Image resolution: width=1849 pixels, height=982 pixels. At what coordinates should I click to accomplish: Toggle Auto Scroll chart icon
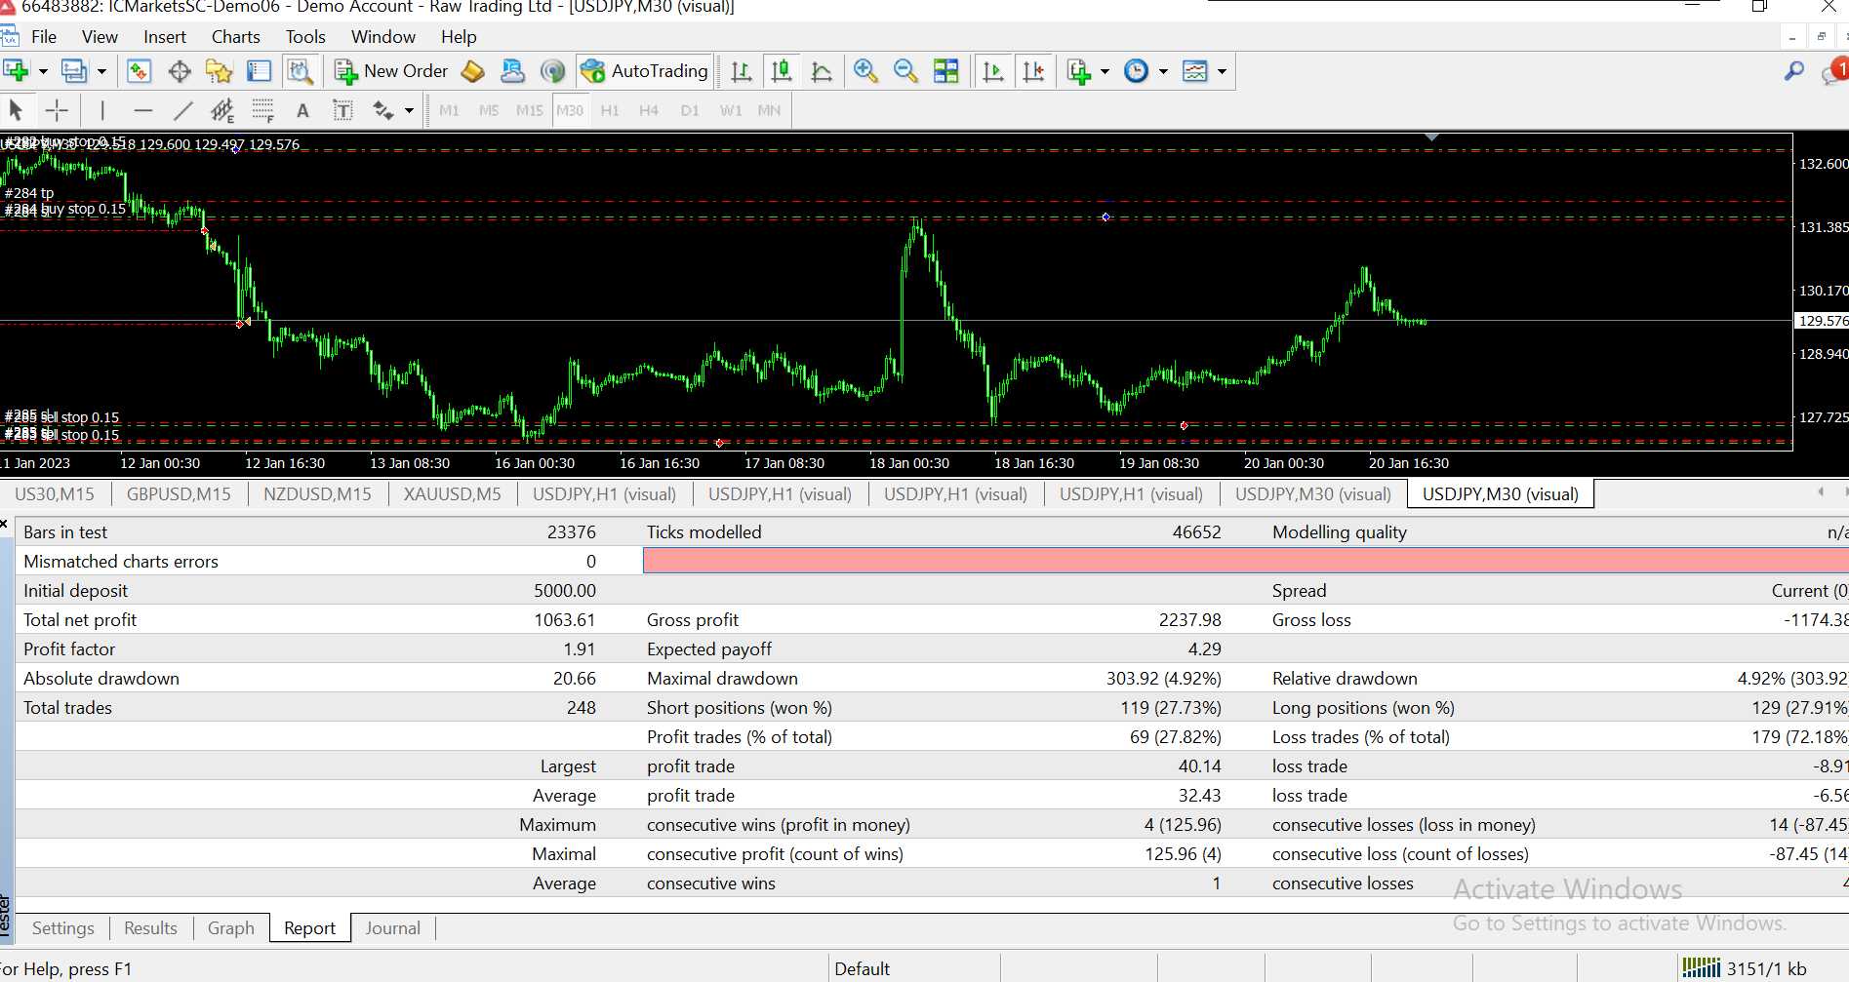(x=993, y=71)
